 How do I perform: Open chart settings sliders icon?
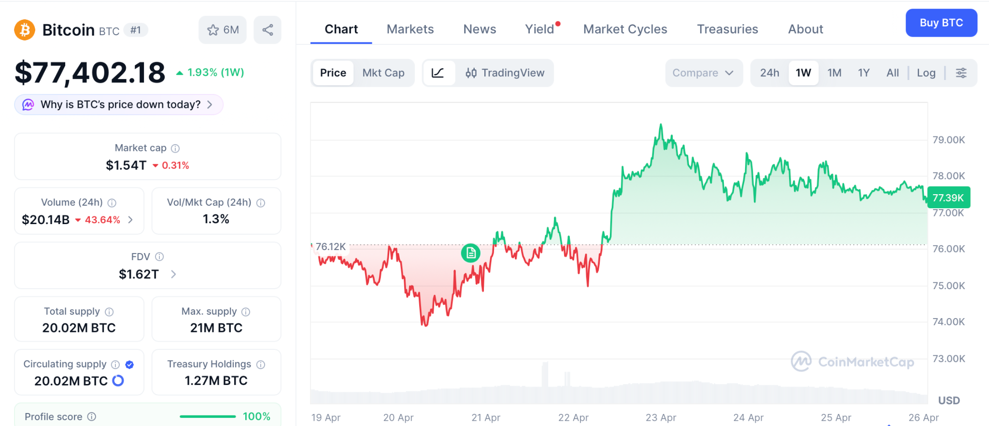(x=961, y=73)
